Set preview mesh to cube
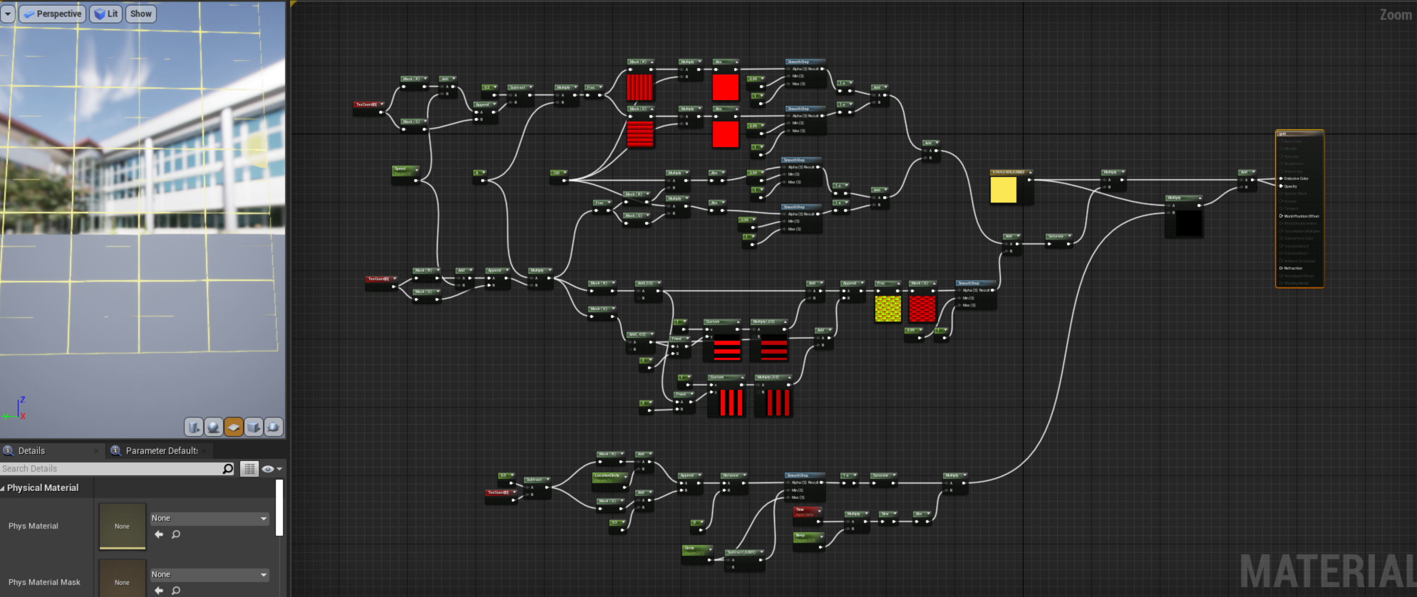 [x=254, y=426]
